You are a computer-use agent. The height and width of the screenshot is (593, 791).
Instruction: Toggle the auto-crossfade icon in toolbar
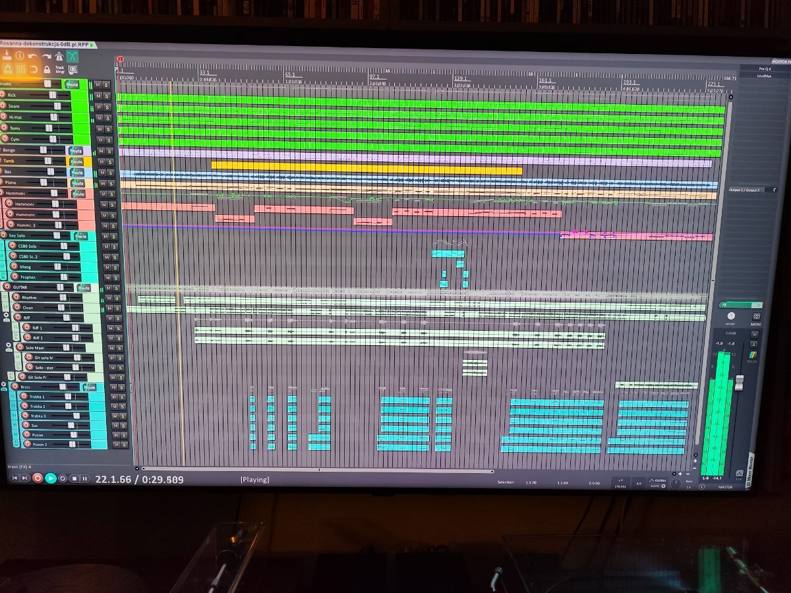pos(73,57)
